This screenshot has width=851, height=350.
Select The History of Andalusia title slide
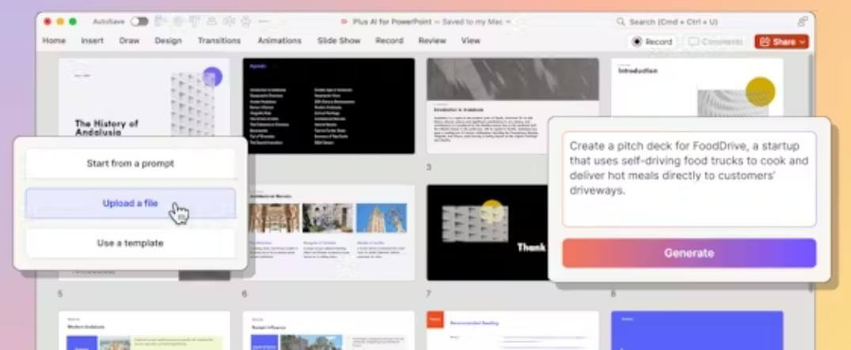tap(144, 97)
